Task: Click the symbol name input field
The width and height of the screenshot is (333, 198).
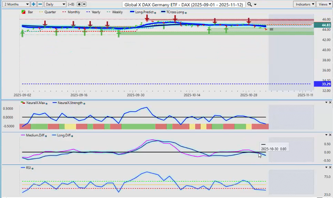Action: 184,4
